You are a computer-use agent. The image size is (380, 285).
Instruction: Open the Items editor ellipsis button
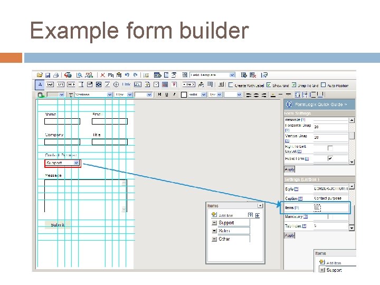coord(317,207)
